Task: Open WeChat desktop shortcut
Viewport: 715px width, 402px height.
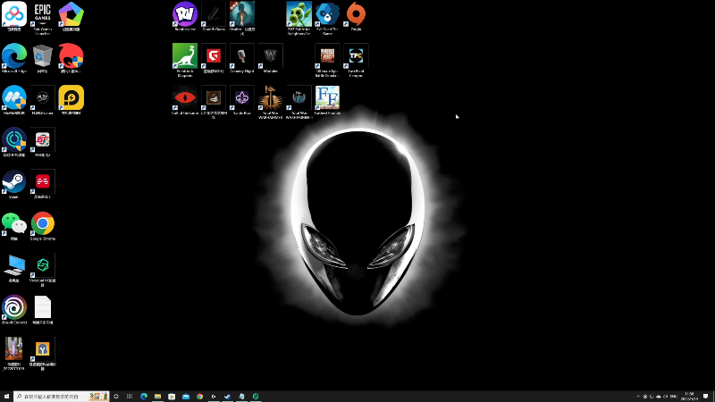Action: (14, 225)
